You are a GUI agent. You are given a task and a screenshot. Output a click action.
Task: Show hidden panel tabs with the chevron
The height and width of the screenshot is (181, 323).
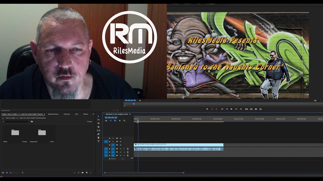tap(93, 114)
